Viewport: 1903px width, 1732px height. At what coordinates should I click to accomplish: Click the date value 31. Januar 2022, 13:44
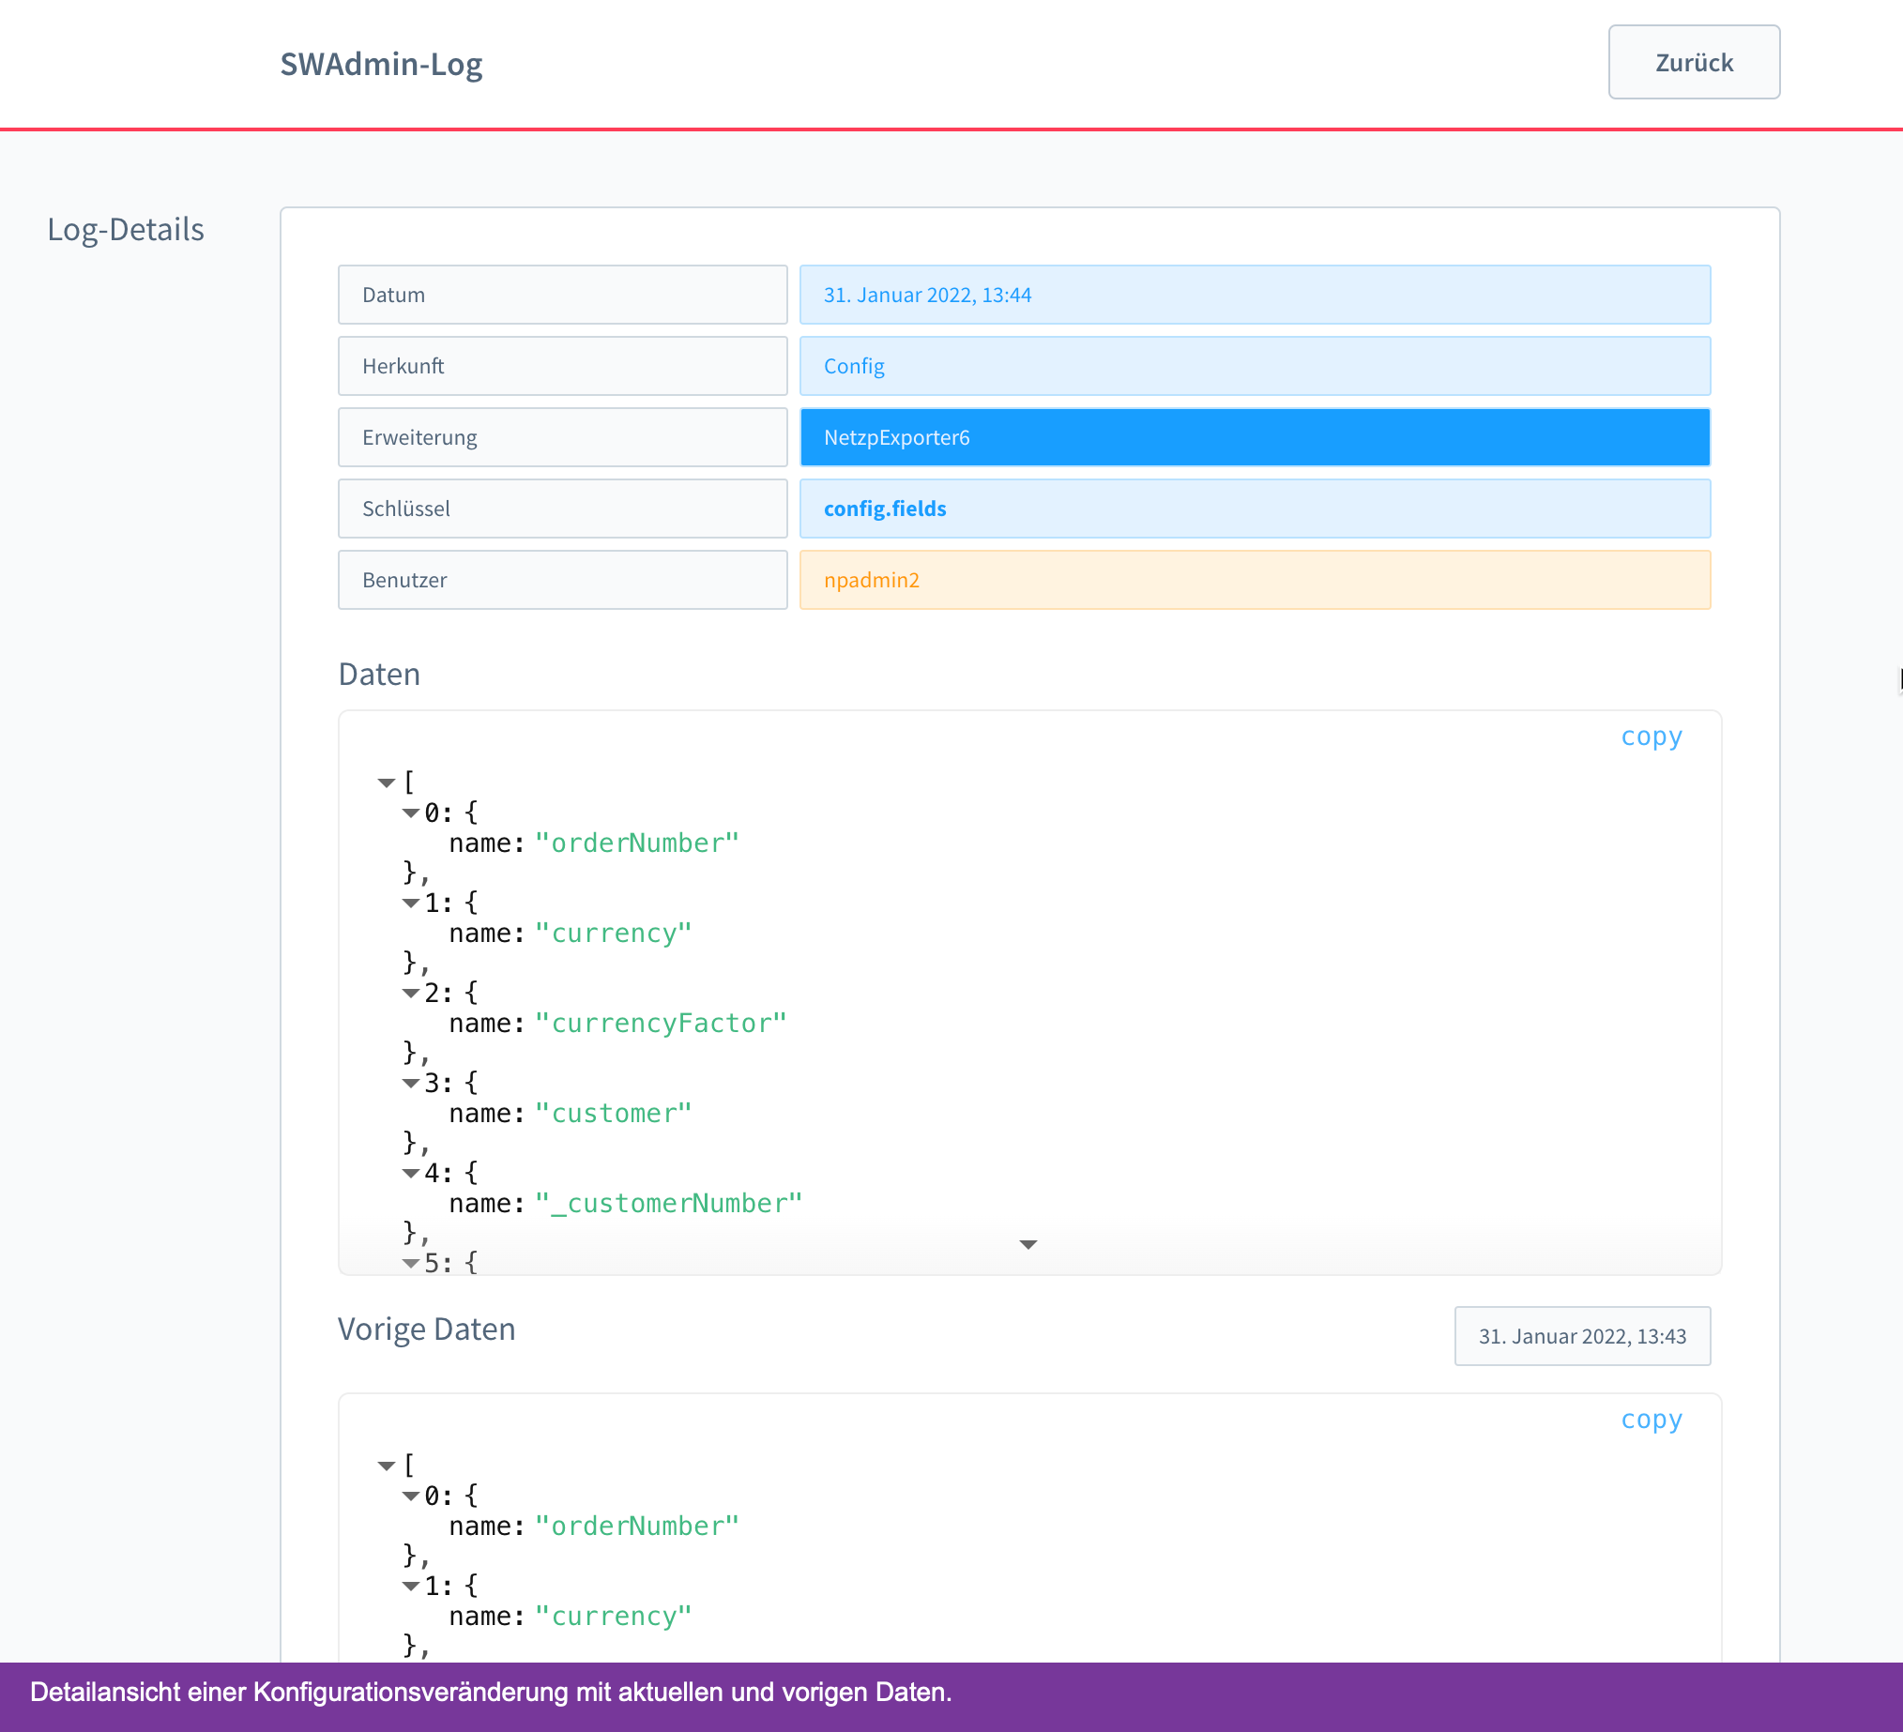point(1255,295)
